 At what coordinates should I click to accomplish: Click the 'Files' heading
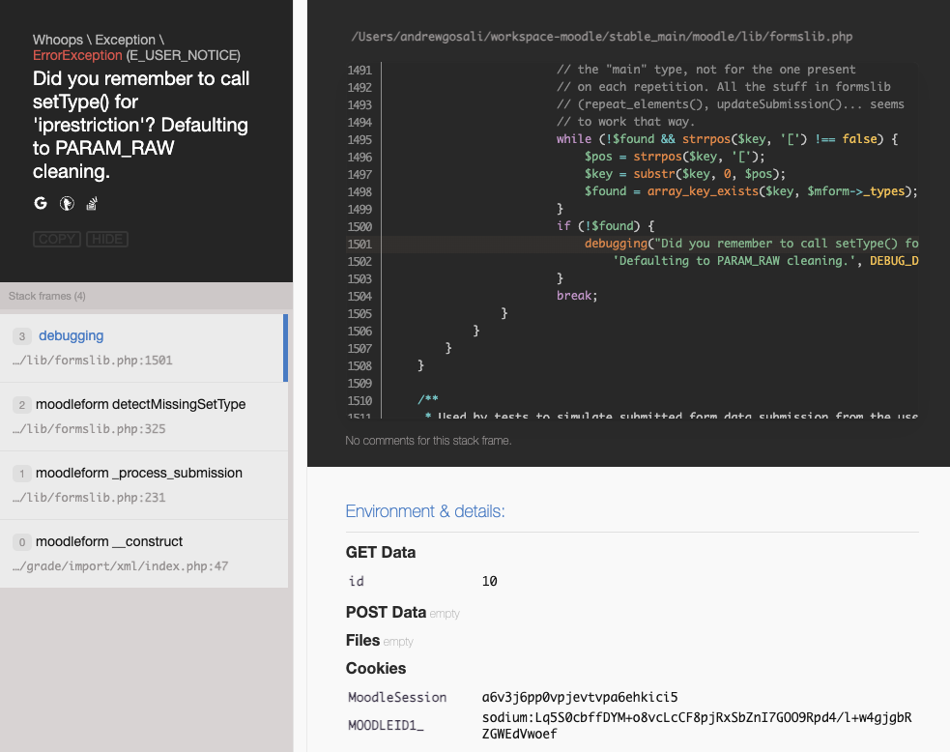363,641
